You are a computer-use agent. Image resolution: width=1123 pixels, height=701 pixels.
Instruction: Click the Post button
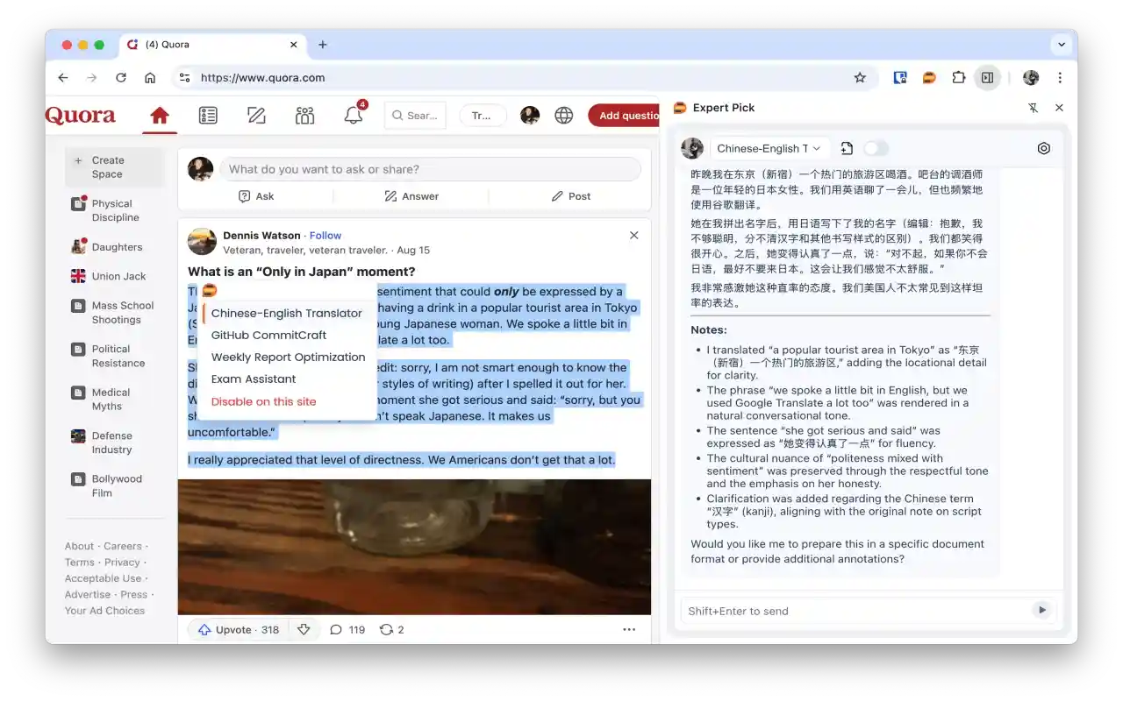[x=571, y=196]
